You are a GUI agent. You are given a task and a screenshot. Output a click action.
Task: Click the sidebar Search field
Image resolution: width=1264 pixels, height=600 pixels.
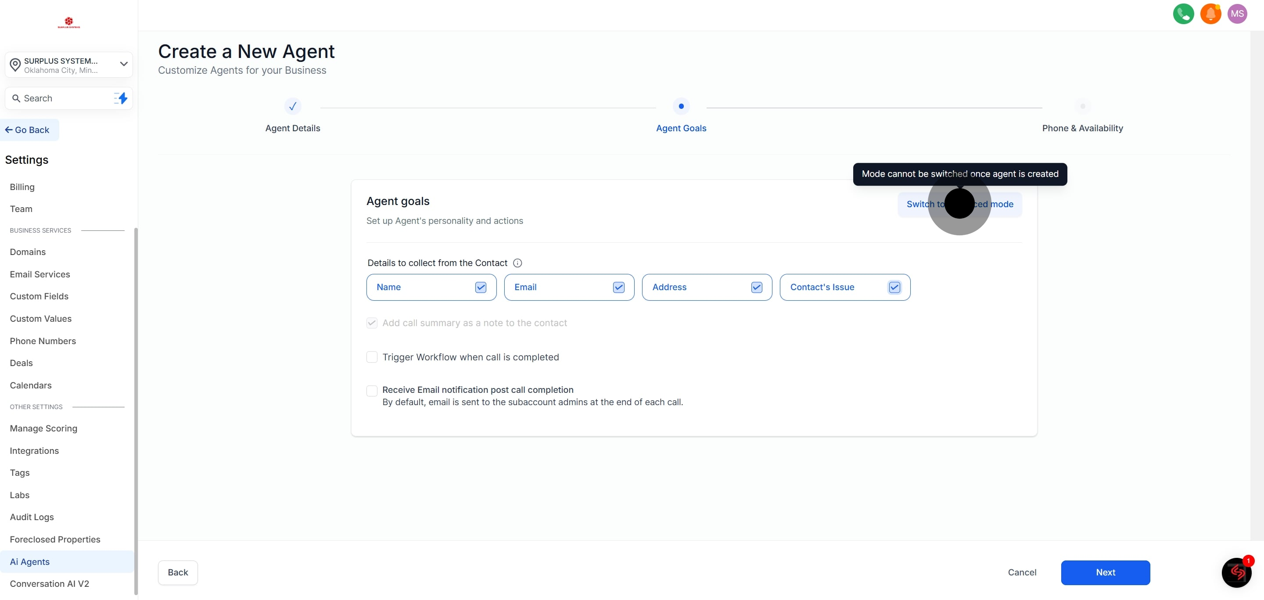click(61, 98)
